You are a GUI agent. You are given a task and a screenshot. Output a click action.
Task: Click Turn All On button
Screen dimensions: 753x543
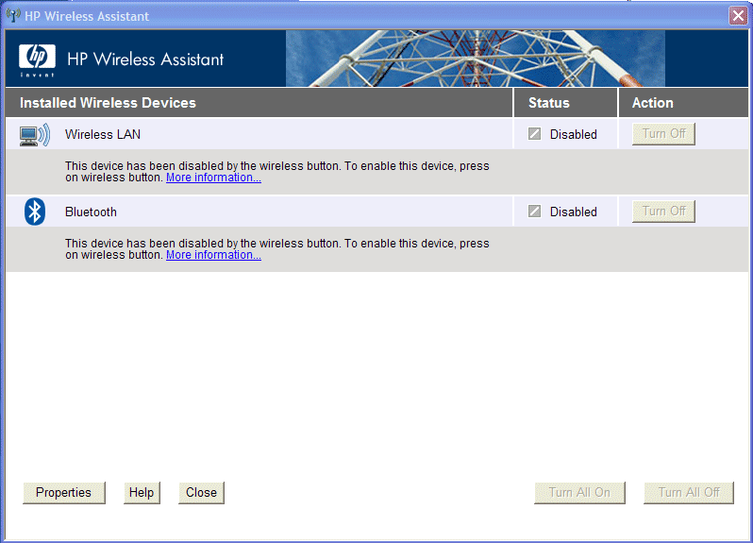point(579,493)
